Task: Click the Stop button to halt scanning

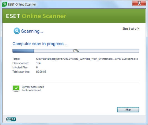Action: pos(128,109)
